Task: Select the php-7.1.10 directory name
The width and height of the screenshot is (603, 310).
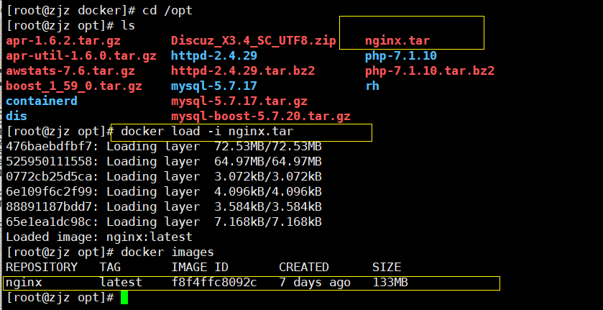Action: [x=401, y=56]
